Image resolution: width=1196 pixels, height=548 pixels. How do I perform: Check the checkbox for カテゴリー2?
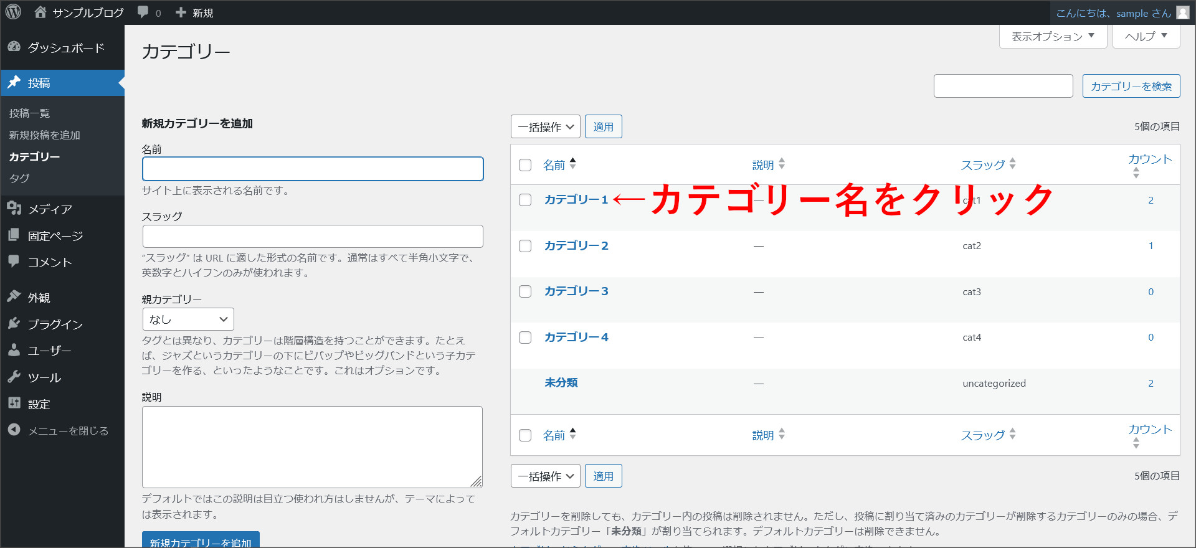(525, 246)
